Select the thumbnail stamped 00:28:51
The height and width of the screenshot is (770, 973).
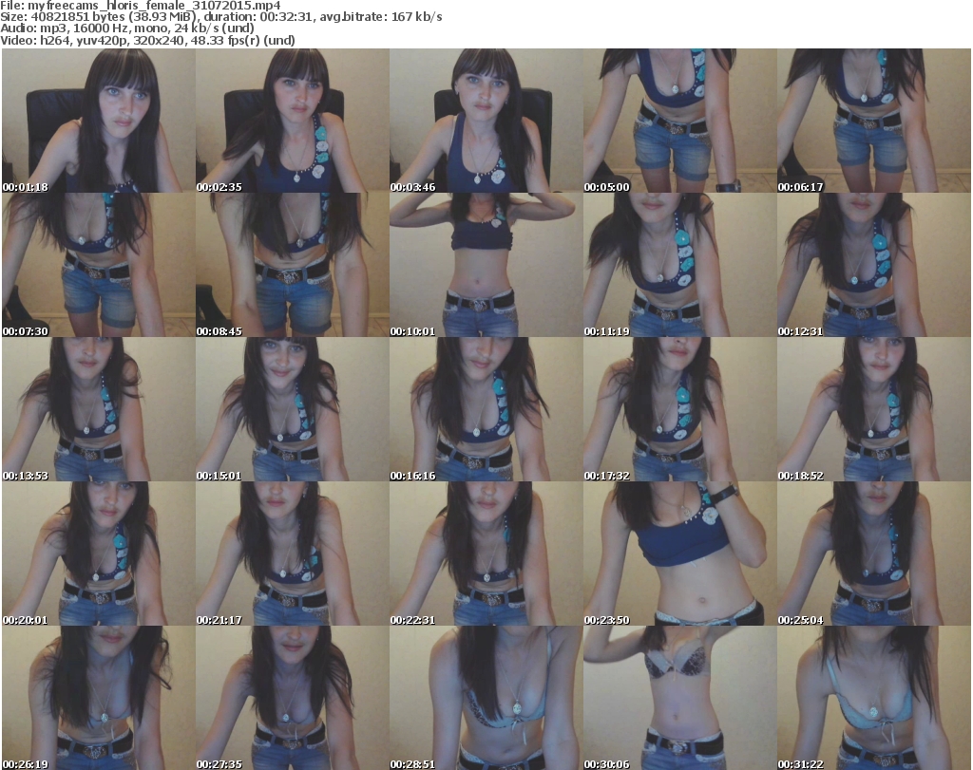click(x=486, y=698)
